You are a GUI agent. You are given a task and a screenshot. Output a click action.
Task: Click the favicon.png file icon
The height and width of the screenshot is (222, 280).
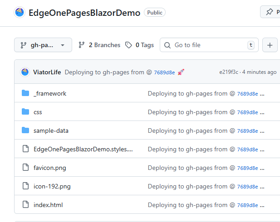pyautogui.click(x=25, y=167)
